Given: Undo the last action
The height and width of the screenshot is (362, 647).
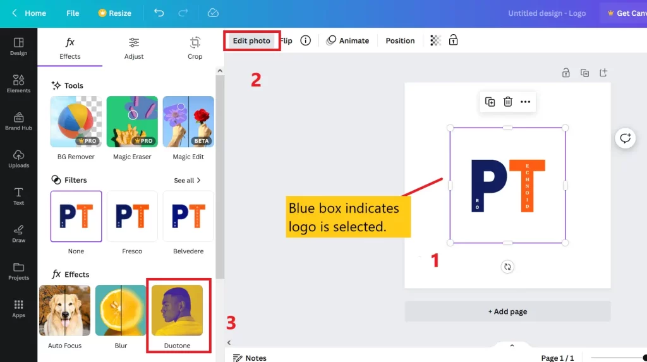Looking at the screenshot, I should click(x=159, y=13).
